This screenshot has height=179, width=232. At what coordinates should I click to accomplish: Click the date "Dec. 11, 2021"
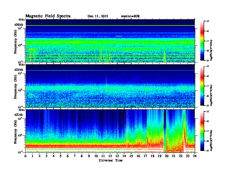pyautogui.click(x=98, y=16)
